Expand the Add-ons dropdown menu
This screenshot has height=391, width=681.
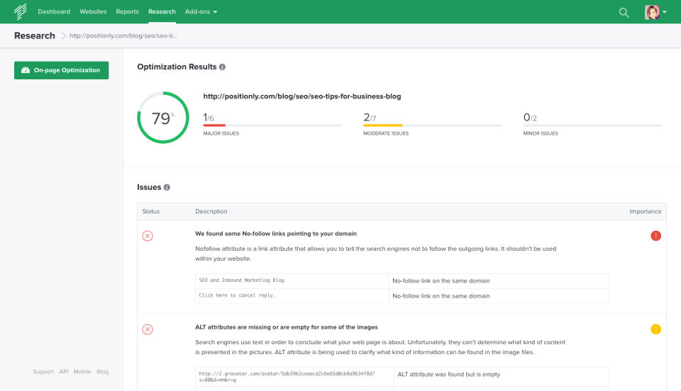pos(201,12)
